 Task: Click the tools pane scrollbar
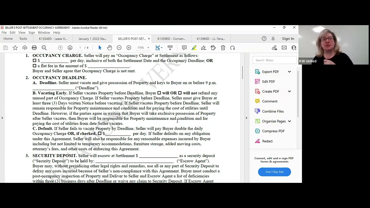pos(298,93)
